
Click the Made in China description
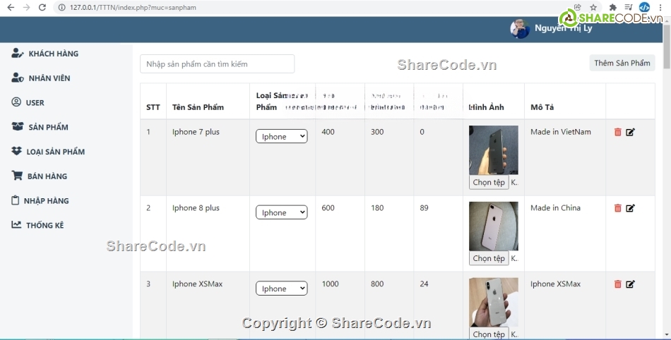[x=555, y=207]
